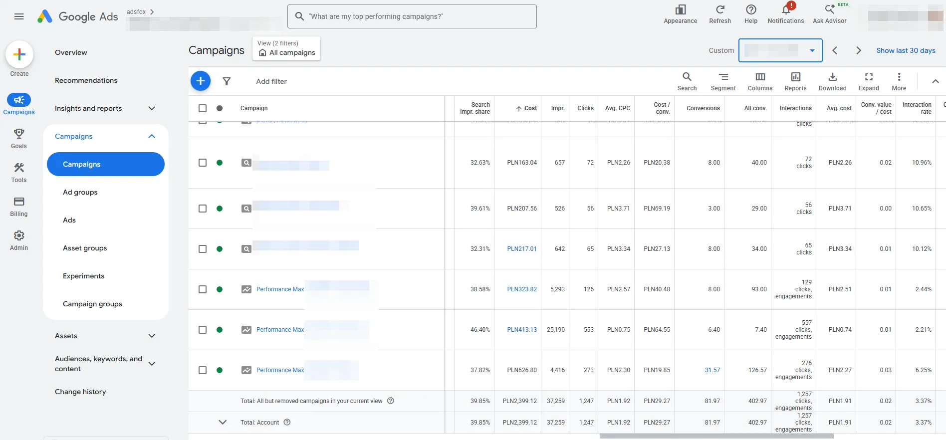Tick checkbox for campaign costing PLN217.01

(x=203, y=249)
